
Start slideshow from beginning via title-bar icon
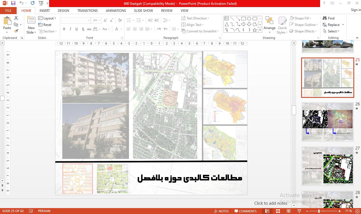pyautogui.click(x=41, y=3)
